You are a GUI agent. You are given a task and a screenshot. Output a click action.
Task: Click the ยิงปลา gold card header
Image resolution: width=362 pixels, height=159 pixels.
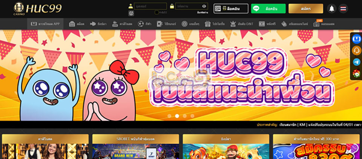pos(226,139)
